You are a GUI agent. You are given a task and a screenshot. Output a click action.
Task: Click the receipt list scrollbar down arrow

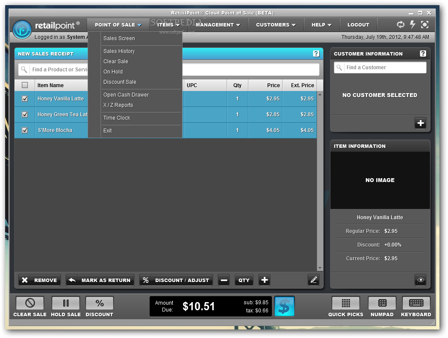pyautogui.click(x=320, y=268)
